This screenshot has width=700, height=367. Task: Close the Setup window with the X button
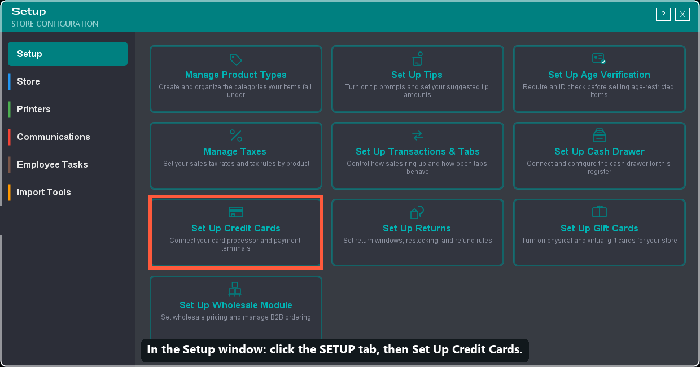683,15
